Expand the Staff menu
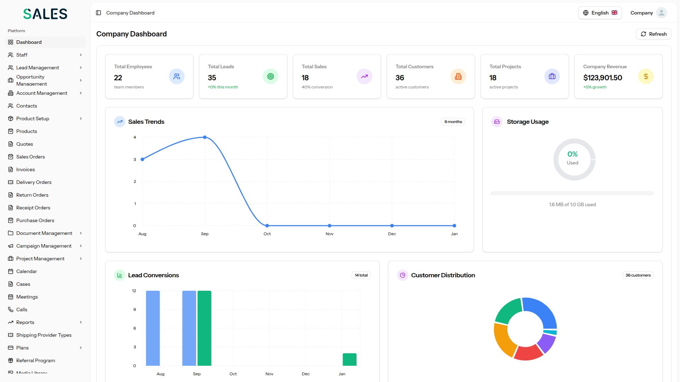 point(81,55)
